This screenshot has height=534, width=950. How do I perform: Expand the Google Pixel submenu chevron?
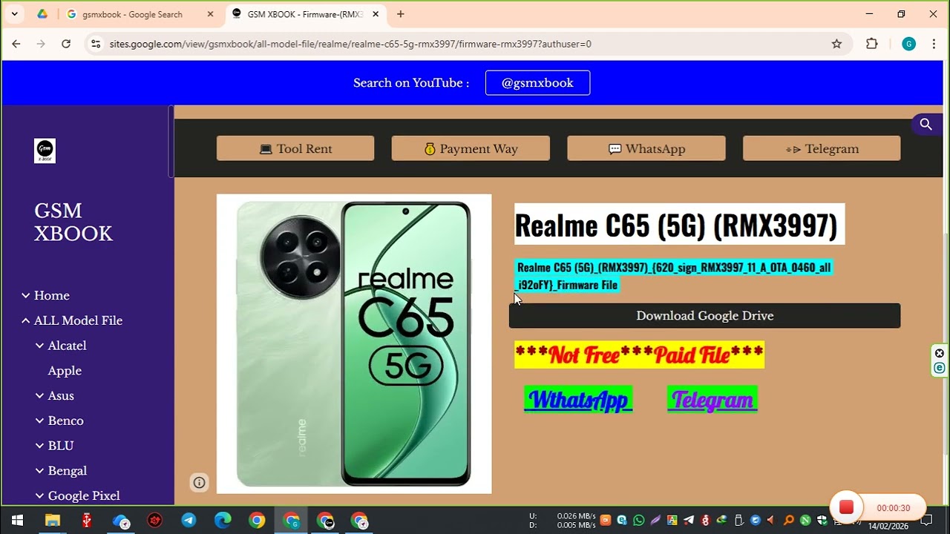pos(39,495)
